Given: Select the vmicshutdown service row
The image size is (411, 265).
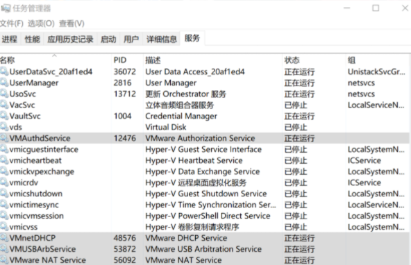Looking at the screenshot, I should click(204, 194).
